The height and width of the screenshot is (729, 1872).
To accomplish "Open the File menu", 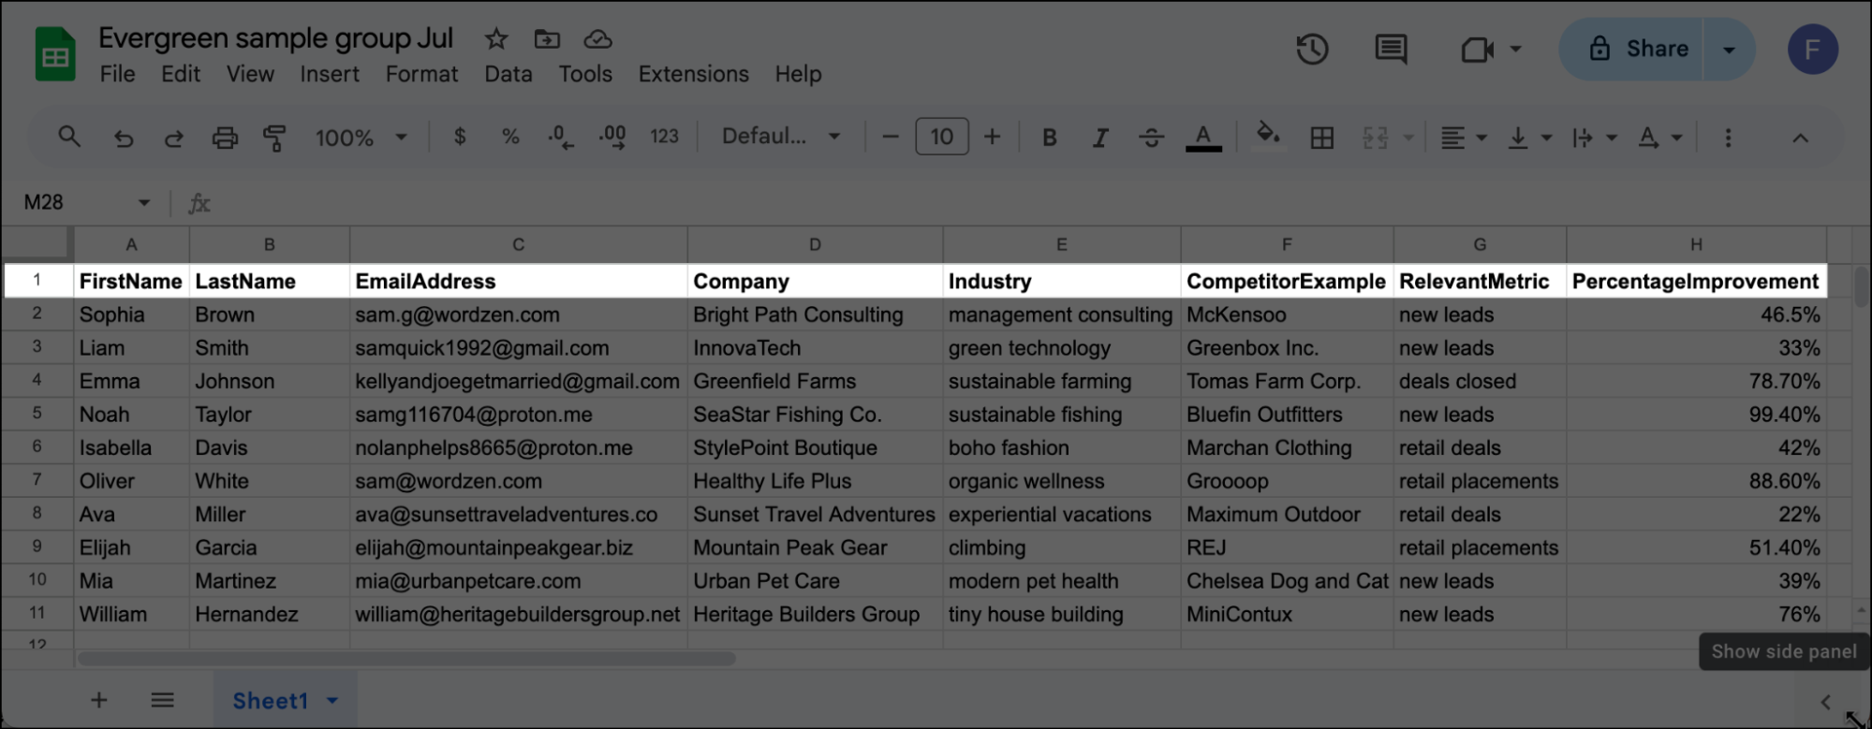I will [x=117, y=74].
